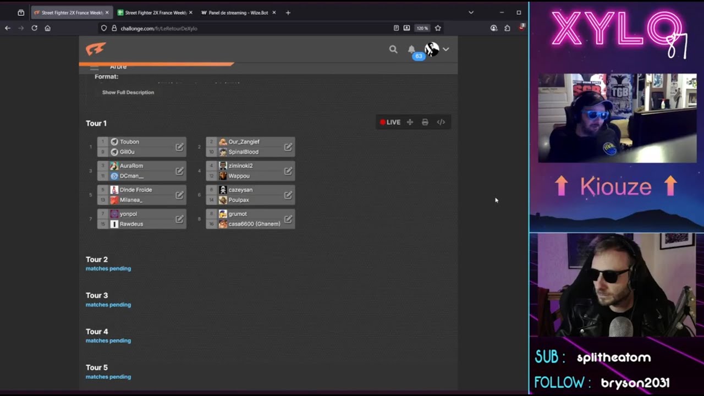This screenshot has width=704, height=396.
Task: Select player Our_Zangief in match 2
Action: pyautogui.click(x=244, y=142)
